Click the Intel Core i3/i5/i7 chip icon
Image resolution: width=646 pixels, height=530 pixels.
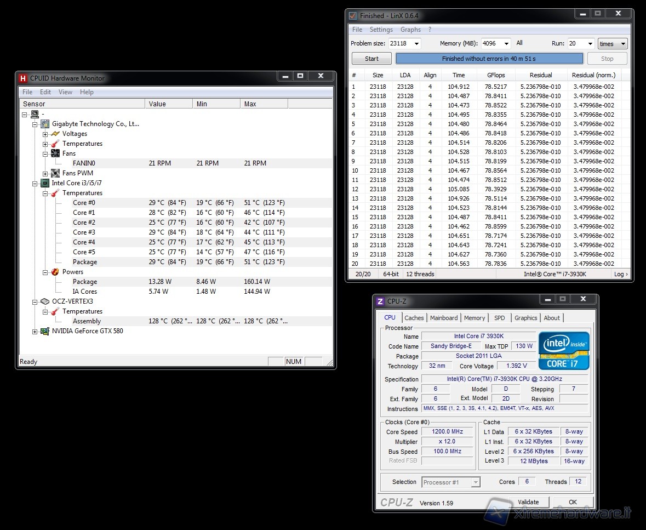45,183
